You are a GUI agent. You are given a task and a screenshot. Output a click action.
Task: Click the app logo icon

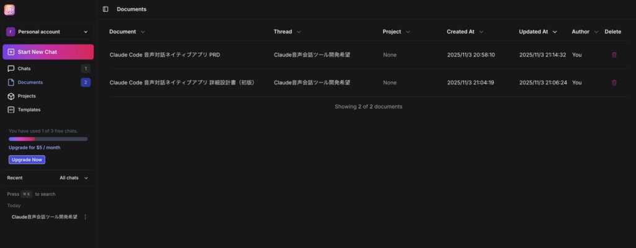pyautogui.click(x=9, y=10)
